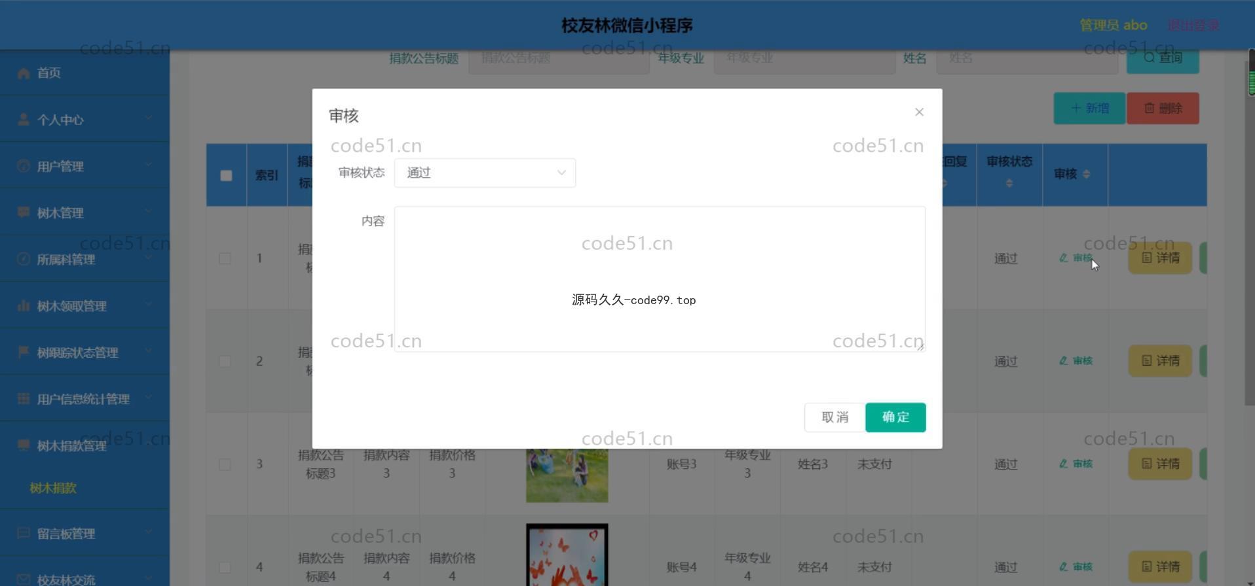Click the icon beside 用户管理
The width and height of the screenshot is (1255, 586).
coord(24,165)
